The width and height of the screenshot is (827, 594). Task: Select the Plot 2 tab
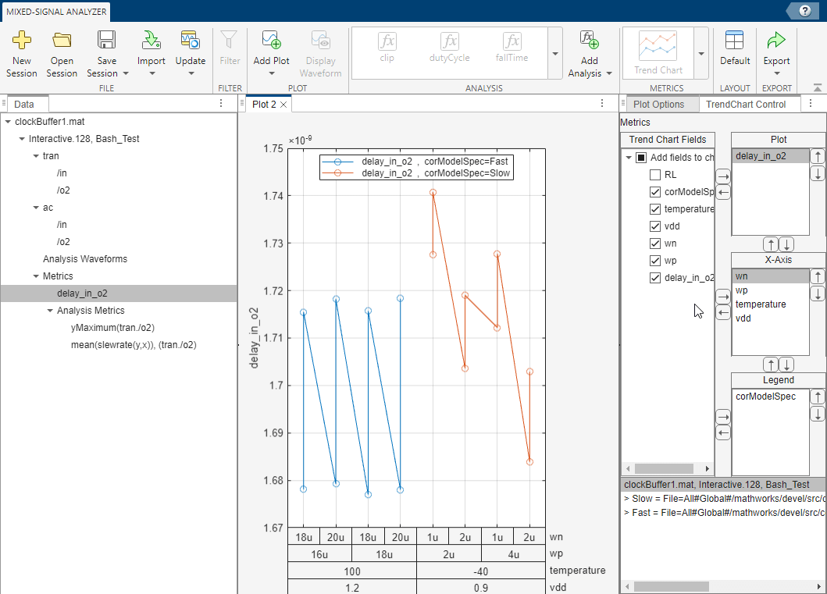point(264,105)
